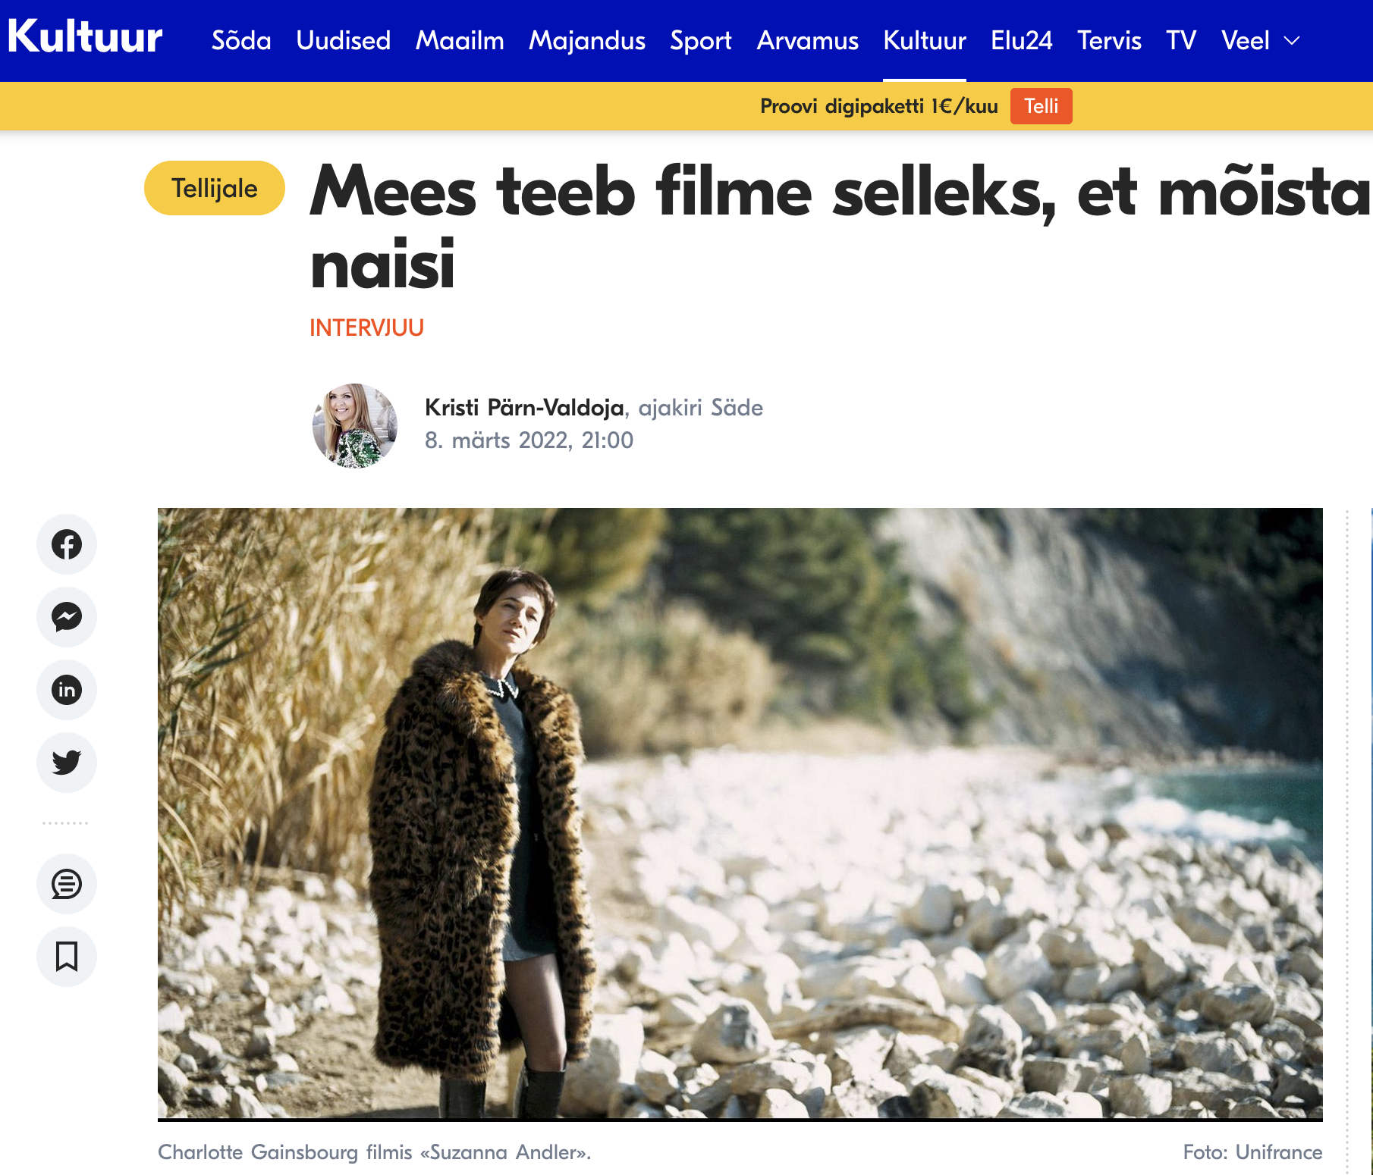The height and width of the screenshot is (1175, 1373).
Task: Click the Tellijale subscriber badge
Action: [x=215, y=188]
